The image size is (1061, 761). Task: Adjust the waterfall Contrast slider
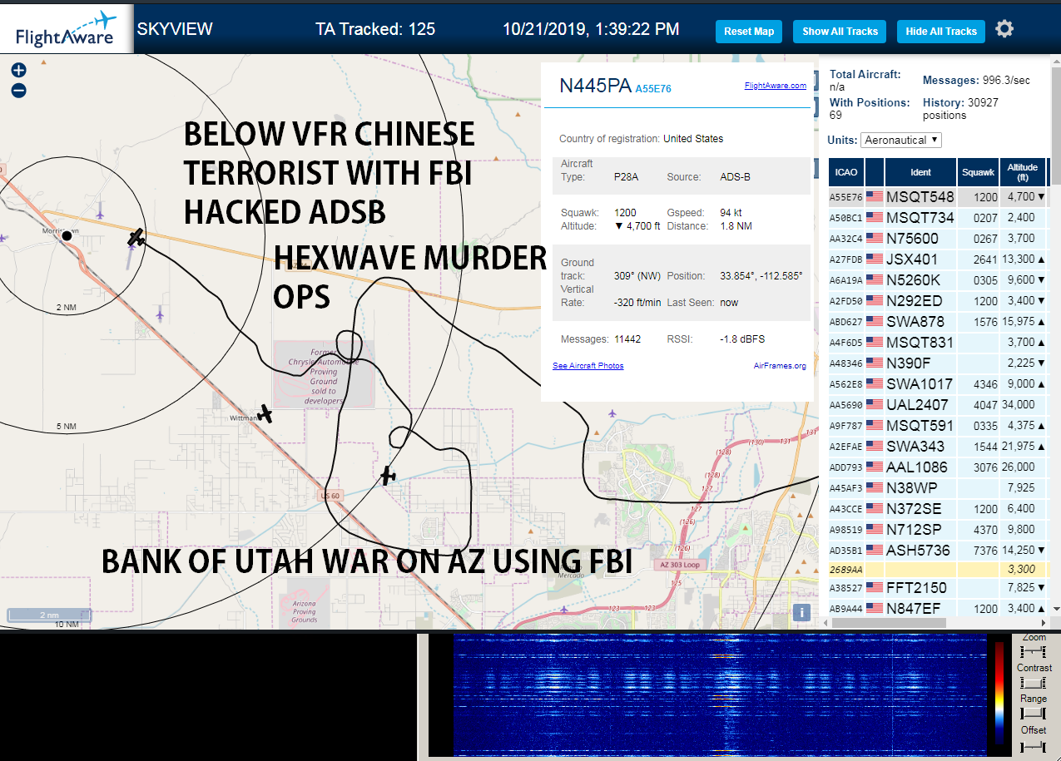click(1034, 683)
